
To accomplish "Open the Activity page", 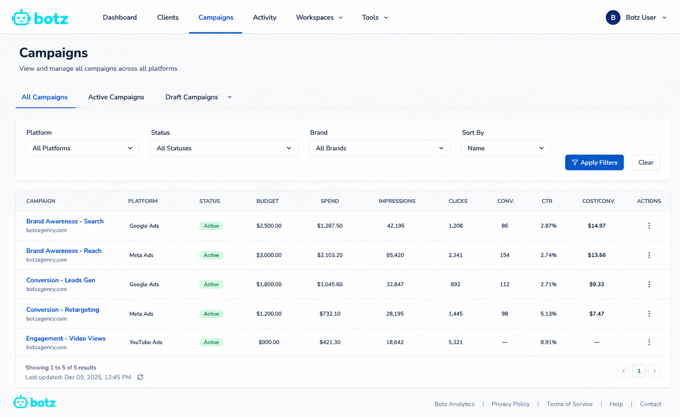I will point(264,17).
